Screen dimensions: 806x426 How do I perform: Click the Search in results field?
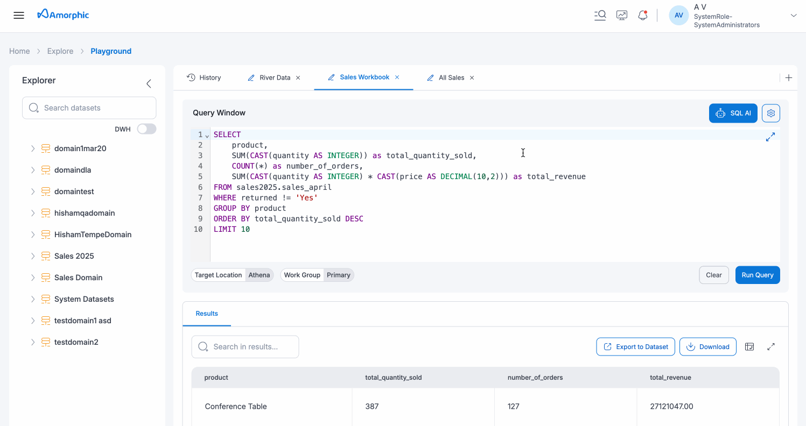[x=245, y=346]
